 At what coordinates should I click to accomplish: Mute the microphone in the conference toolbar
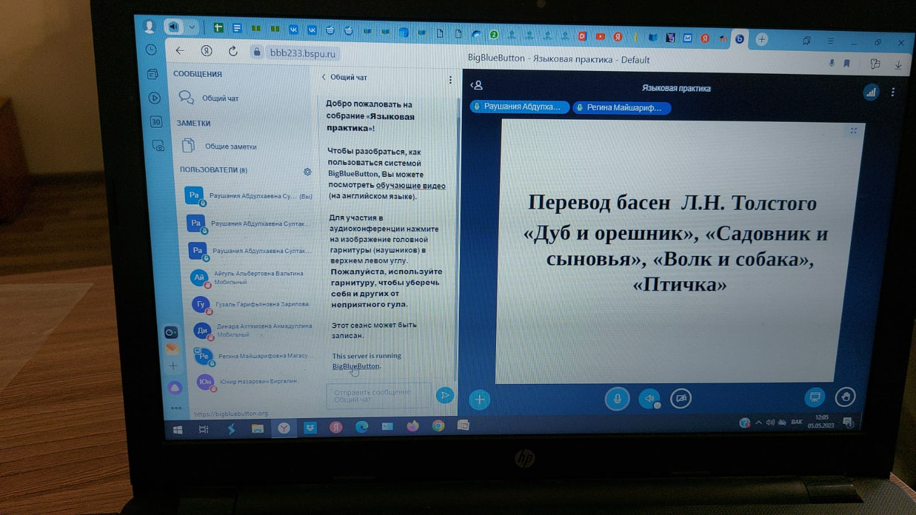pyautogui.click(x=617, y=398)
